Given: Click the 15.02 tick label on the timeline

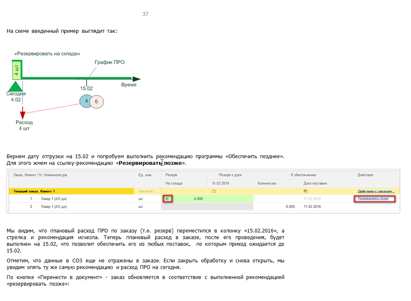Looking at the screenshot, I should (x=86, y=88).
